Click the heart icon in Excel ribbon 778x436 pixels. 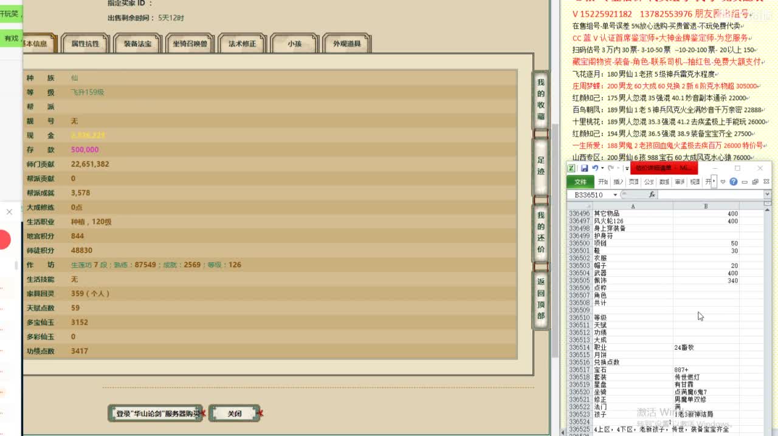coord(723,182)
